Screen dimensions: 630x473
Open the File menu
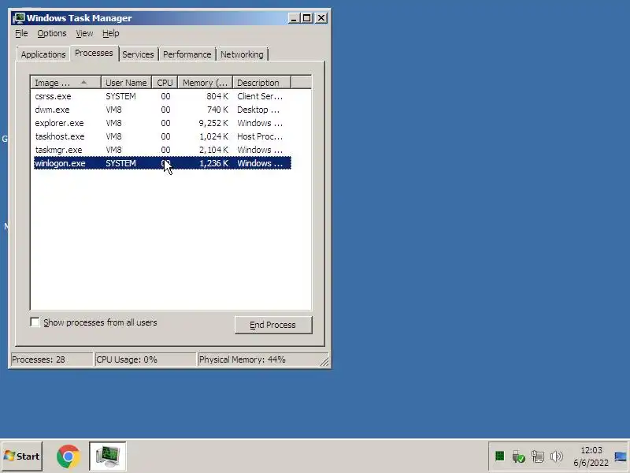21,33
